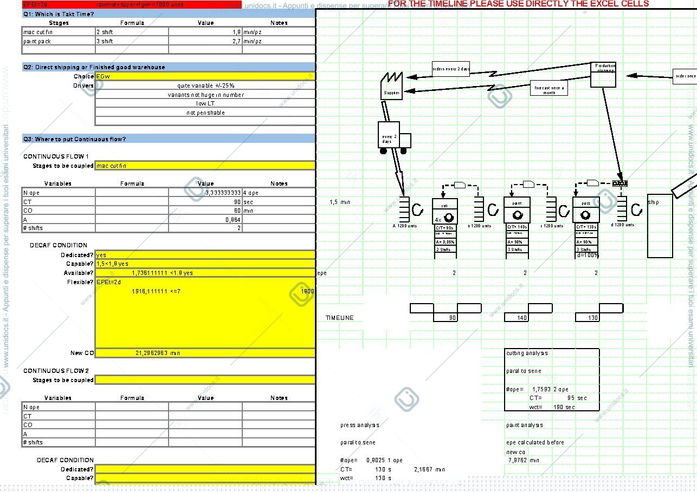Click the delivery truck labeled every 2 days
This screenshot has height=492, width=697.
point(394,137)
